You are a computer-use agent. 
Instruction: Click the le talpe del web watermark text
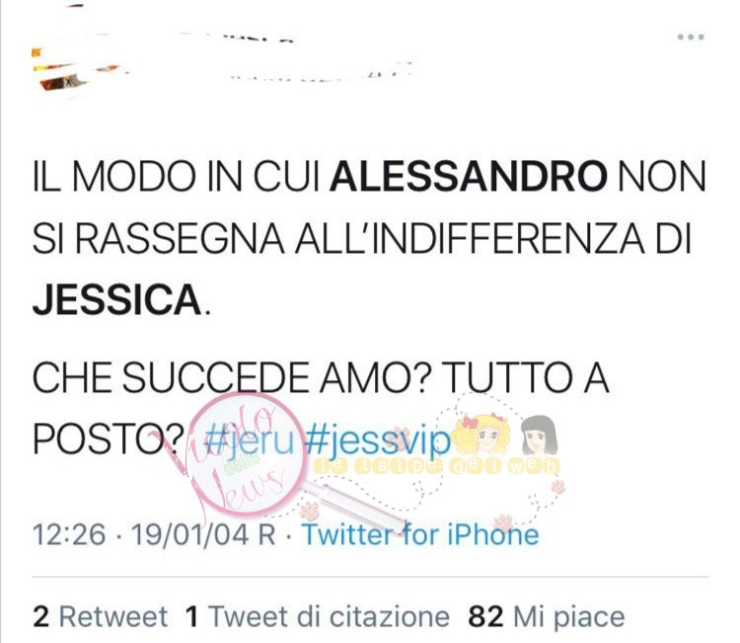[x=436, y=466]
